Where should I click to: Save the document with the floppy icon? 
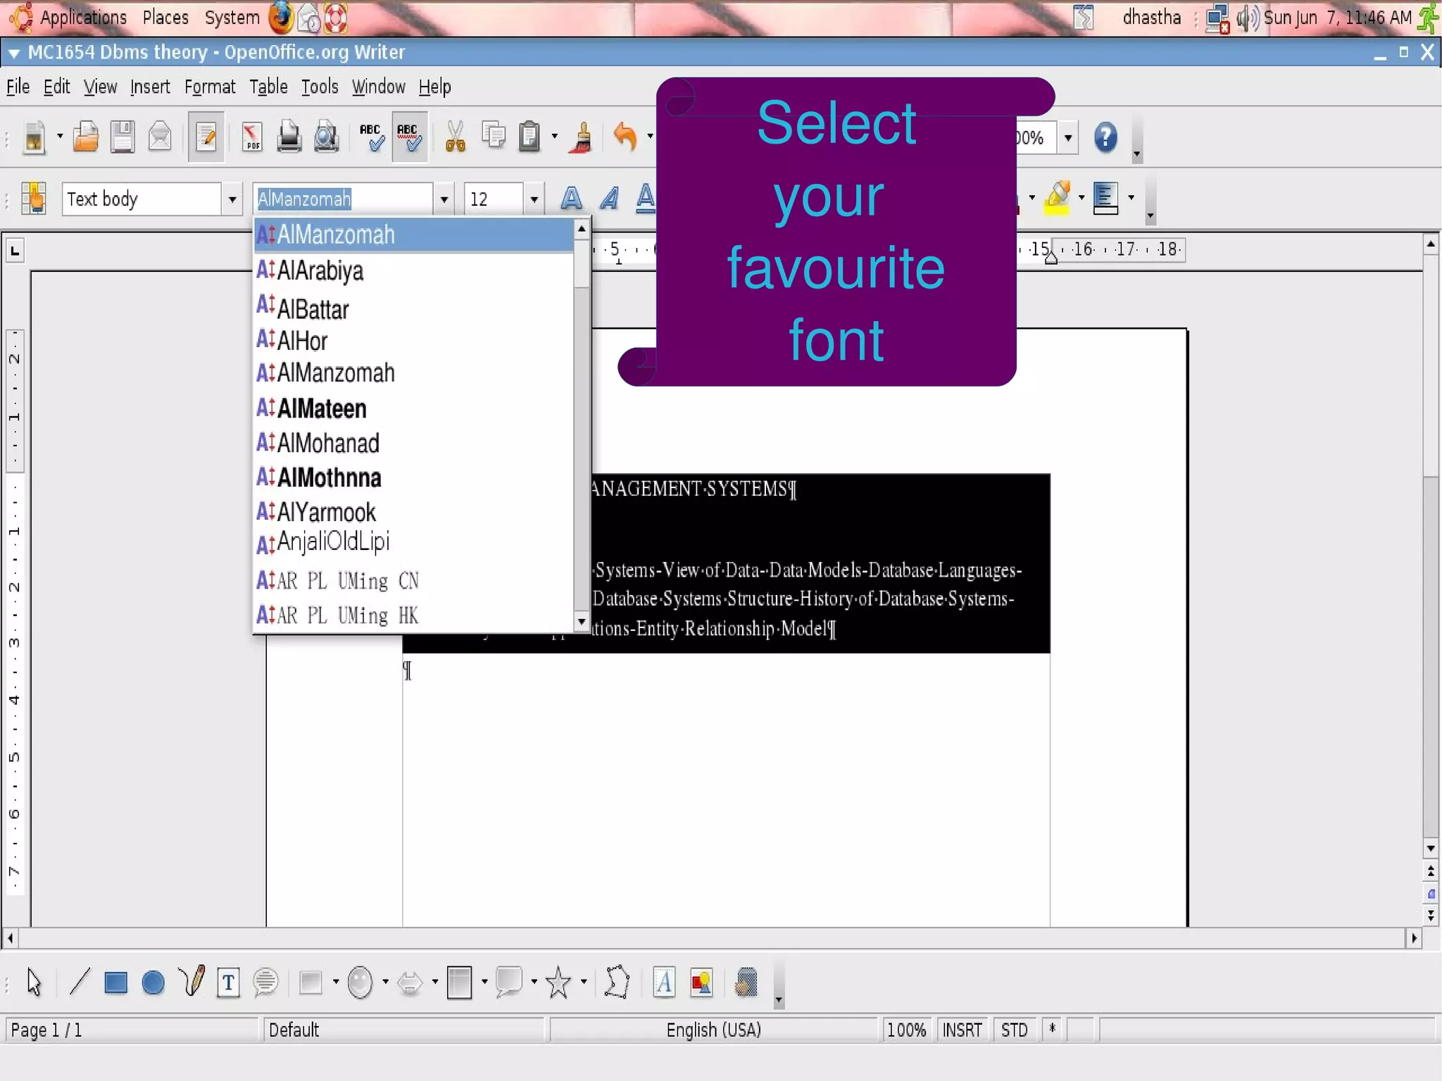coord(123,137)
